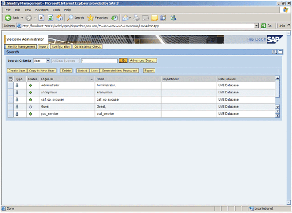Open the Back button history dropdown arrow

coord(22,18)
